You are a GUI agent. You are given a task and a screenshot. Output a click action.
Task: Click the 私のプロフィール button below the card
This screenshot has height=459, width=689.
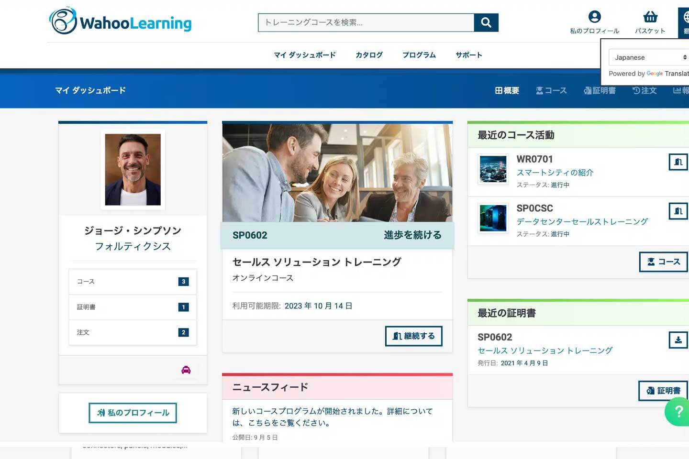coord(133,413)
